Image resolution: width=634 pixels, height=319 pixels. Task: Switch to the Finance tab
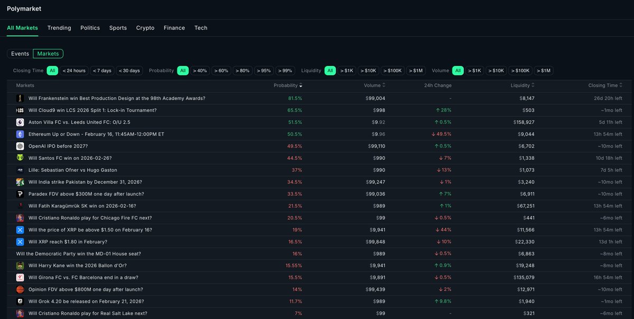[x=174, y=28]
